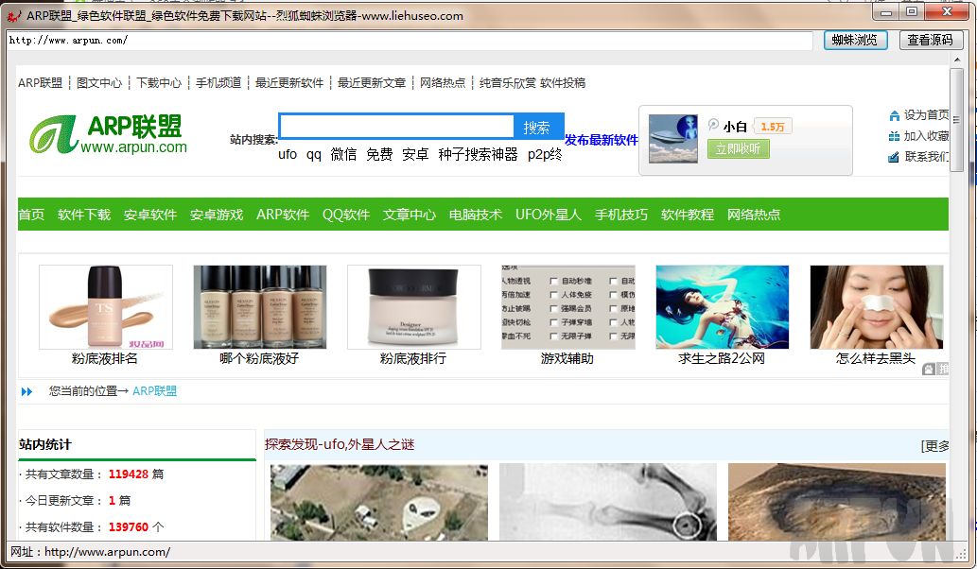Click the spider browser icon in title bar
The width and height of the screenshot is (977, 569).
point(13,15)
